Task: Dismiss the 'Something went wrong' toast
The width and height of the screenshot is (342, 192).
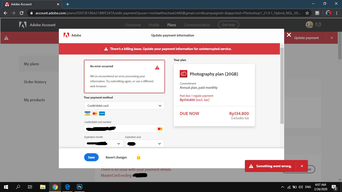Action: click(302, 166)
